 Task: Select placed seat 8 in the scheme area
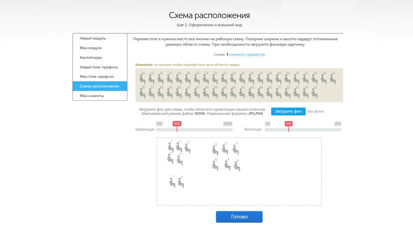237,166
